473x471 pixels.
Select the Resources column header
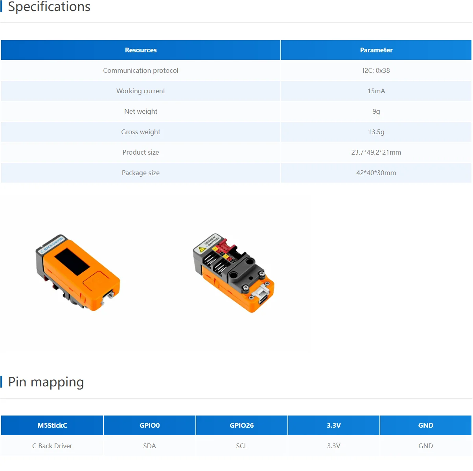coord(141,50)
